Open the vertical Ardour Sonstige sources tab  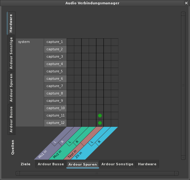click(x=11, y=53)
